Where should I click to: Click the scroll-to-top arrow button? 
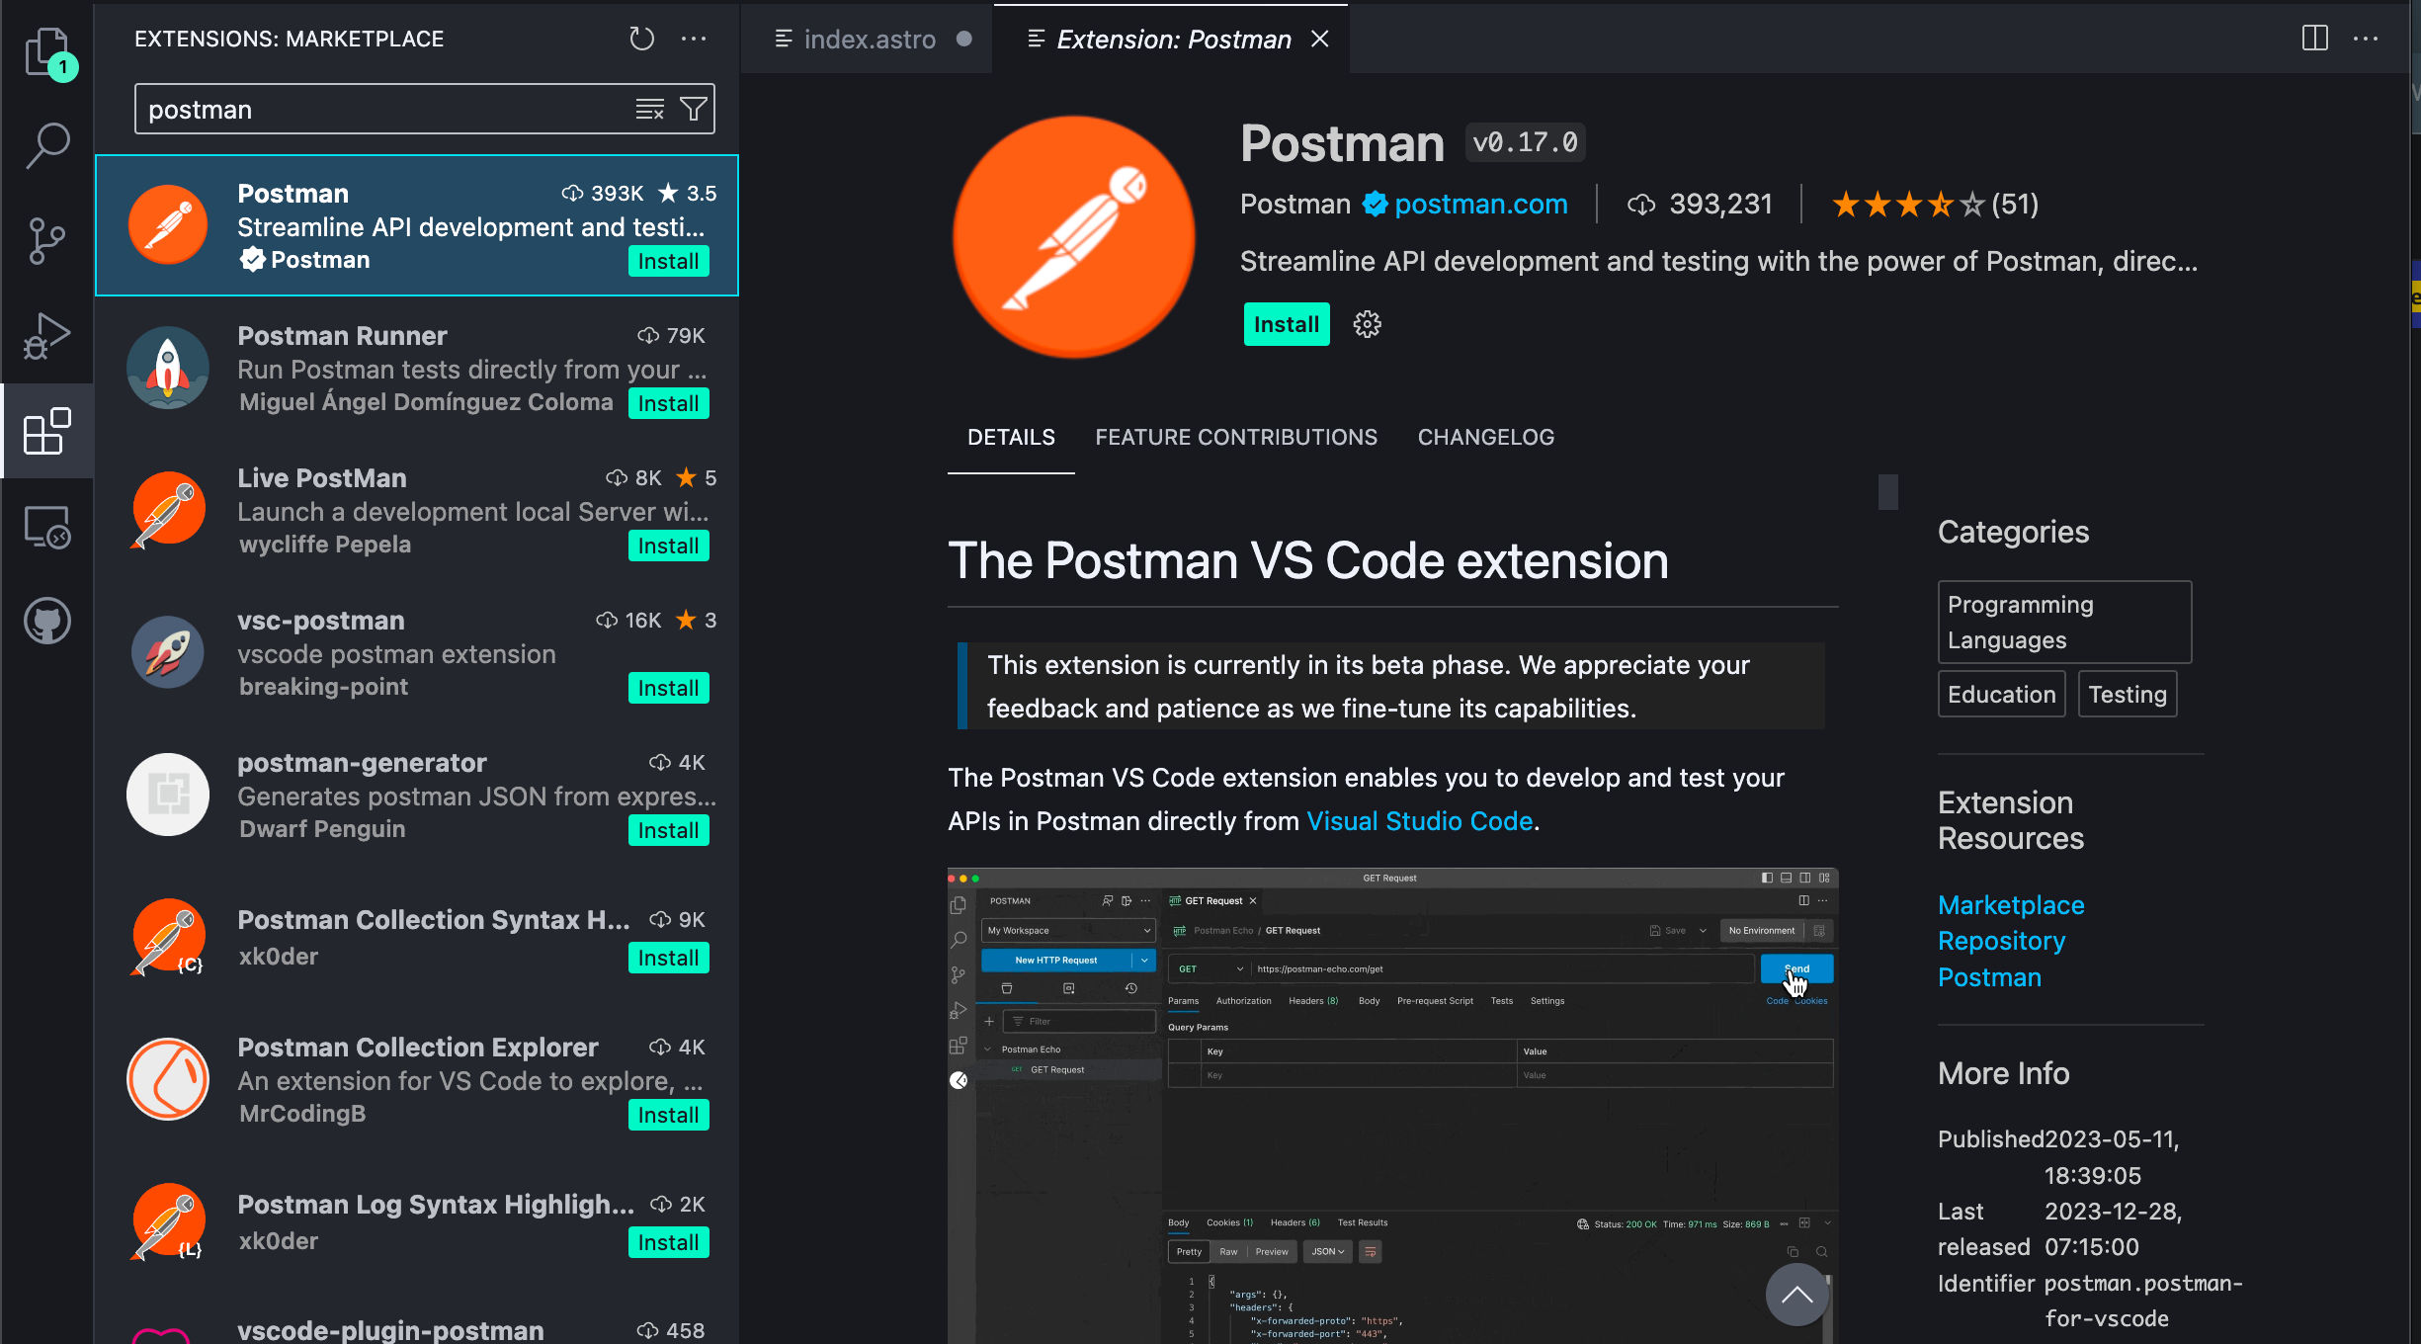1796,1295
